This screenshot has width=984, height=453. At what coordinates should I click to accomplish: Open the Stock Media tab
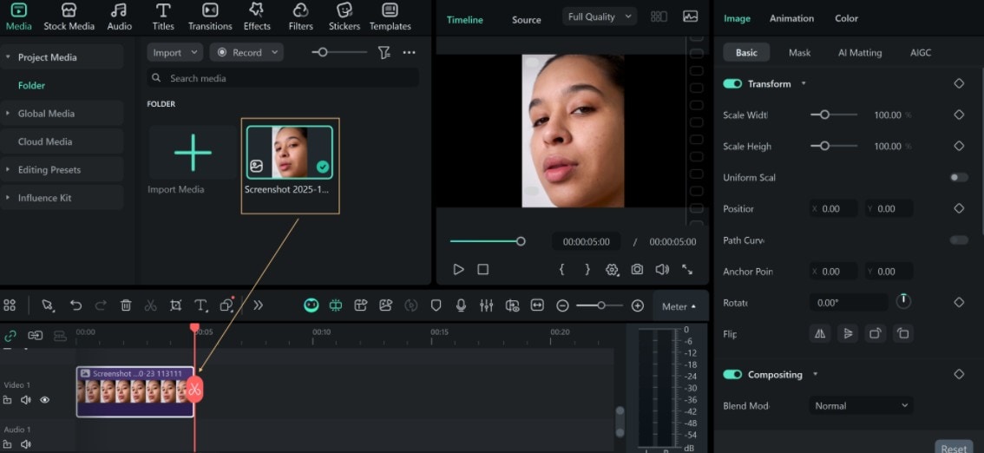[x=69, y=17]
